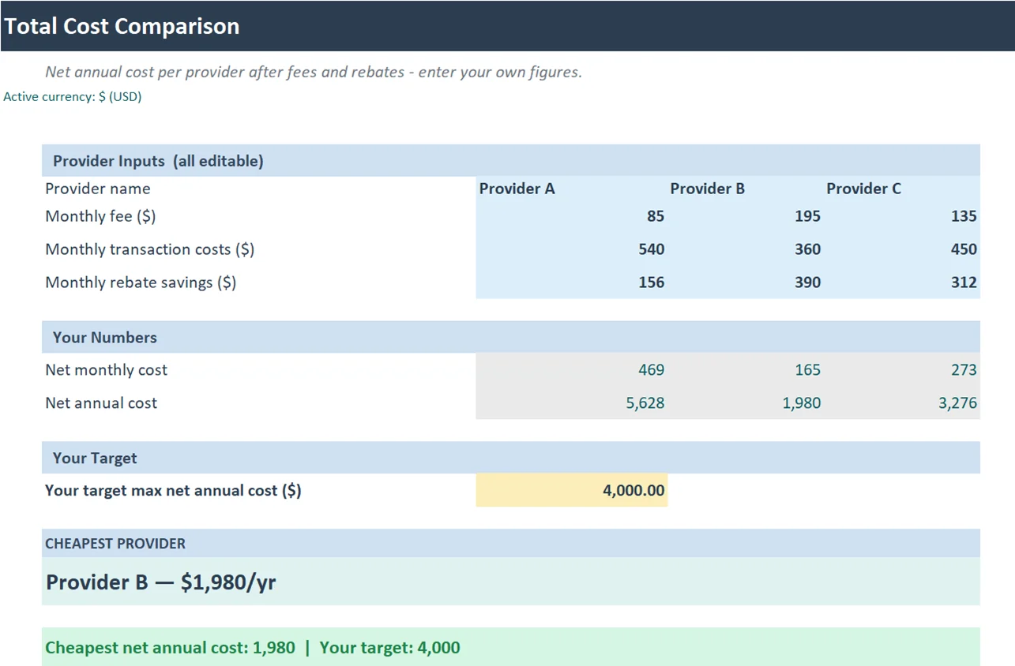
Task: Select the Provider C name cell
Action: [x=902, y=189]
